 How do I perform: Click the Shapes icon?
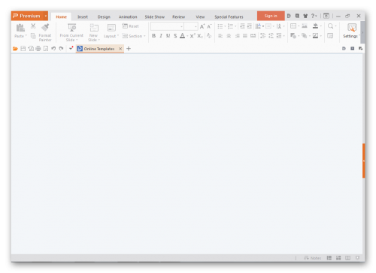(x=293, y=36)
